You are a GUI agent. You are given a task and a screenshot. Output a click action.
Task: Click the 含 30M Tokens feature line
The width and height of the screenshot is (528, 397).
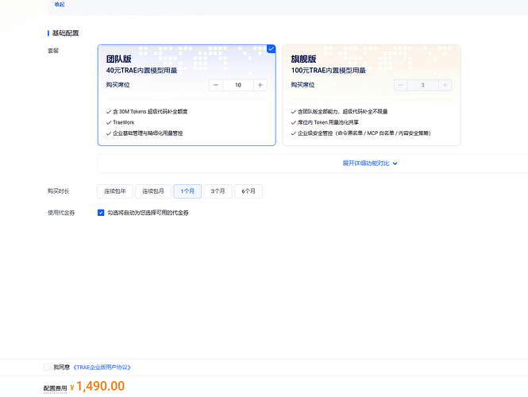coord(150,112)
